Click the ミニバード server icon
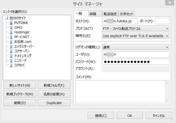This screenshot has height=123, width=176. point(11,60)
